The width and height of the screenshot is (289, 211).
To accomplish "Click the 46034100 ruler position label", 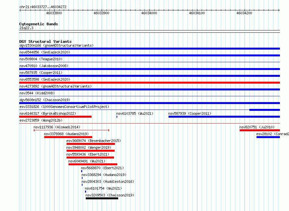I will 197,13.
